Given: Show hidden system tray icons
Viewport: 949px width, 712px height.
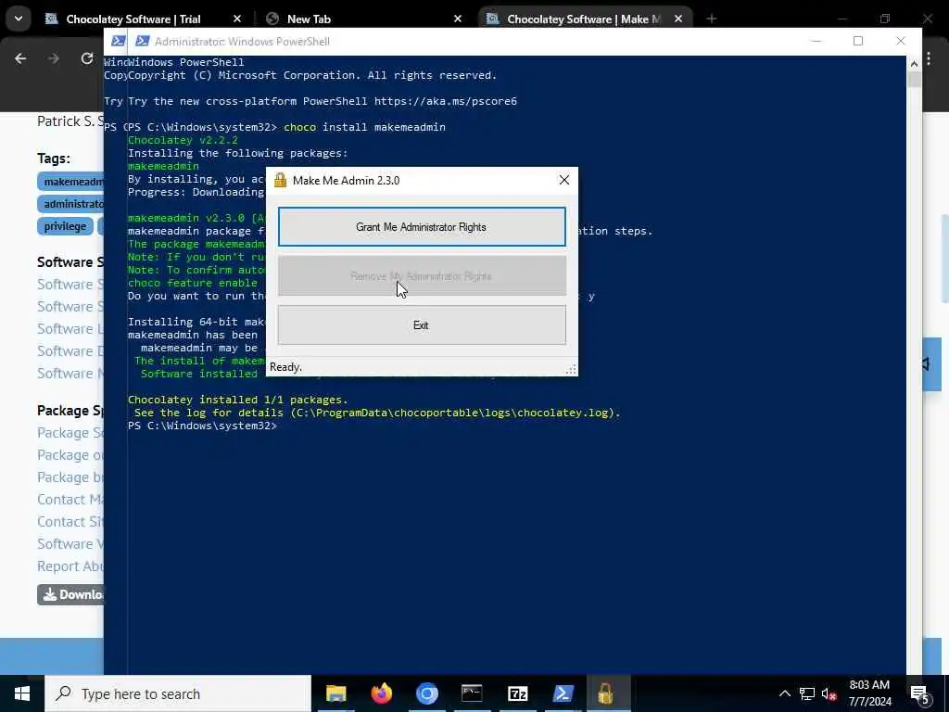Looking at the screenshot, I should pyautogui.click(x=784, y=693).
